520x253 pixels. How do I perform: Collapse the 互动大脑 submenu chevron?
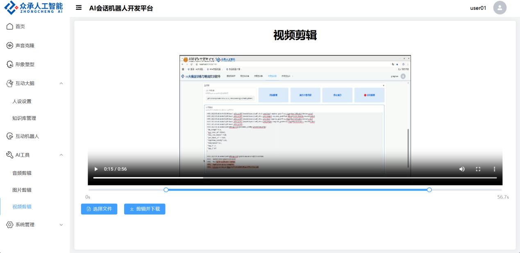pyautogui.click(x=61, y=83)
